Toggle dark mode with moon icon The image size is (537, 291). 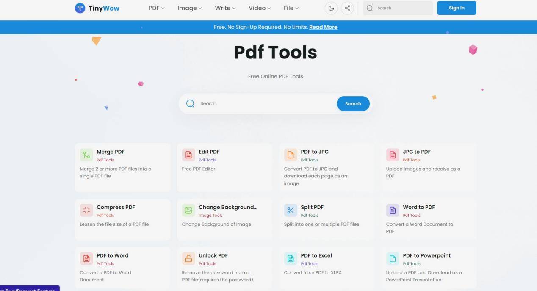pos(331,8)
